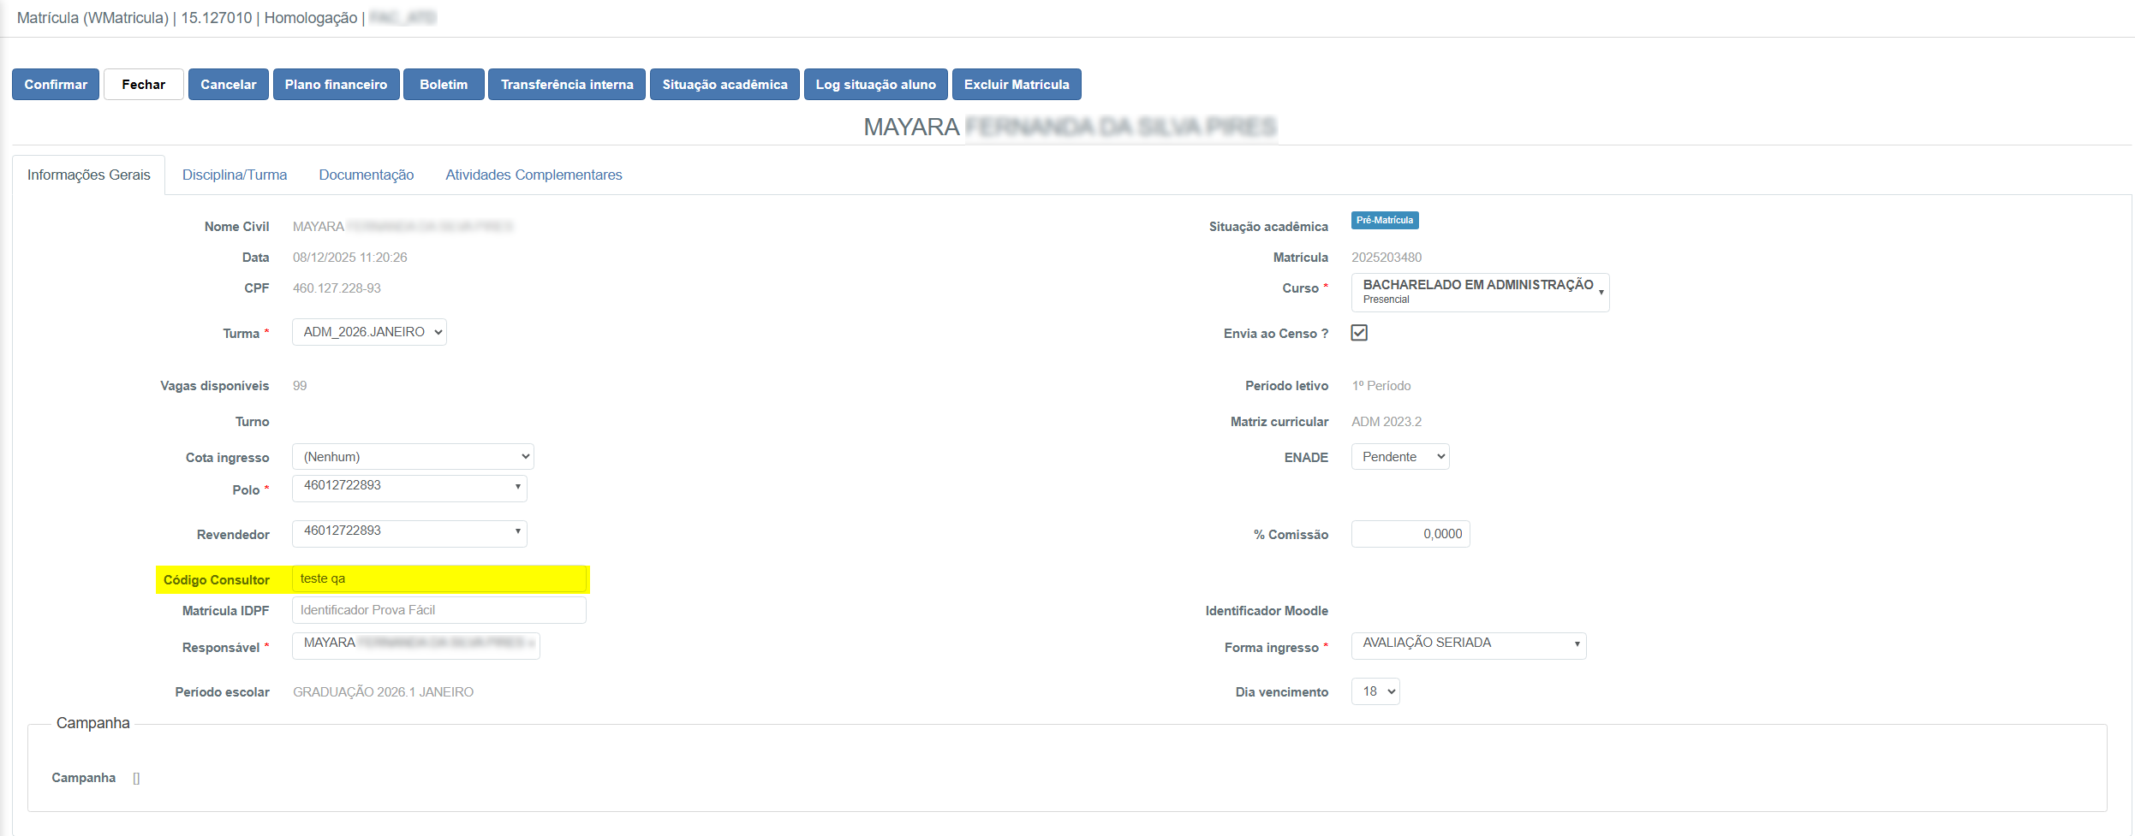Open the Documentação tab
The height and width of the screenshot is (836, 2135).
(x=366, y=175)
